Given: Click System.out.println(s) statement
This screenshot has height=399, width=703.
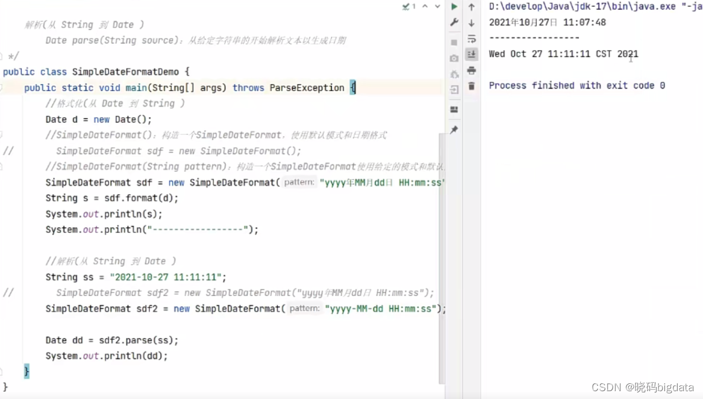Looking at the screenshot, I should (104, 213).
